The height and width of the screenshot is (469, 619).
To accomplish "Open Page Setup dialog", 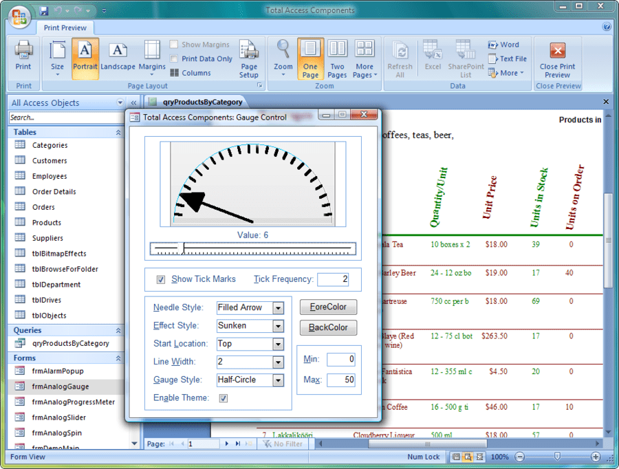I will click(x=248, y=58).
